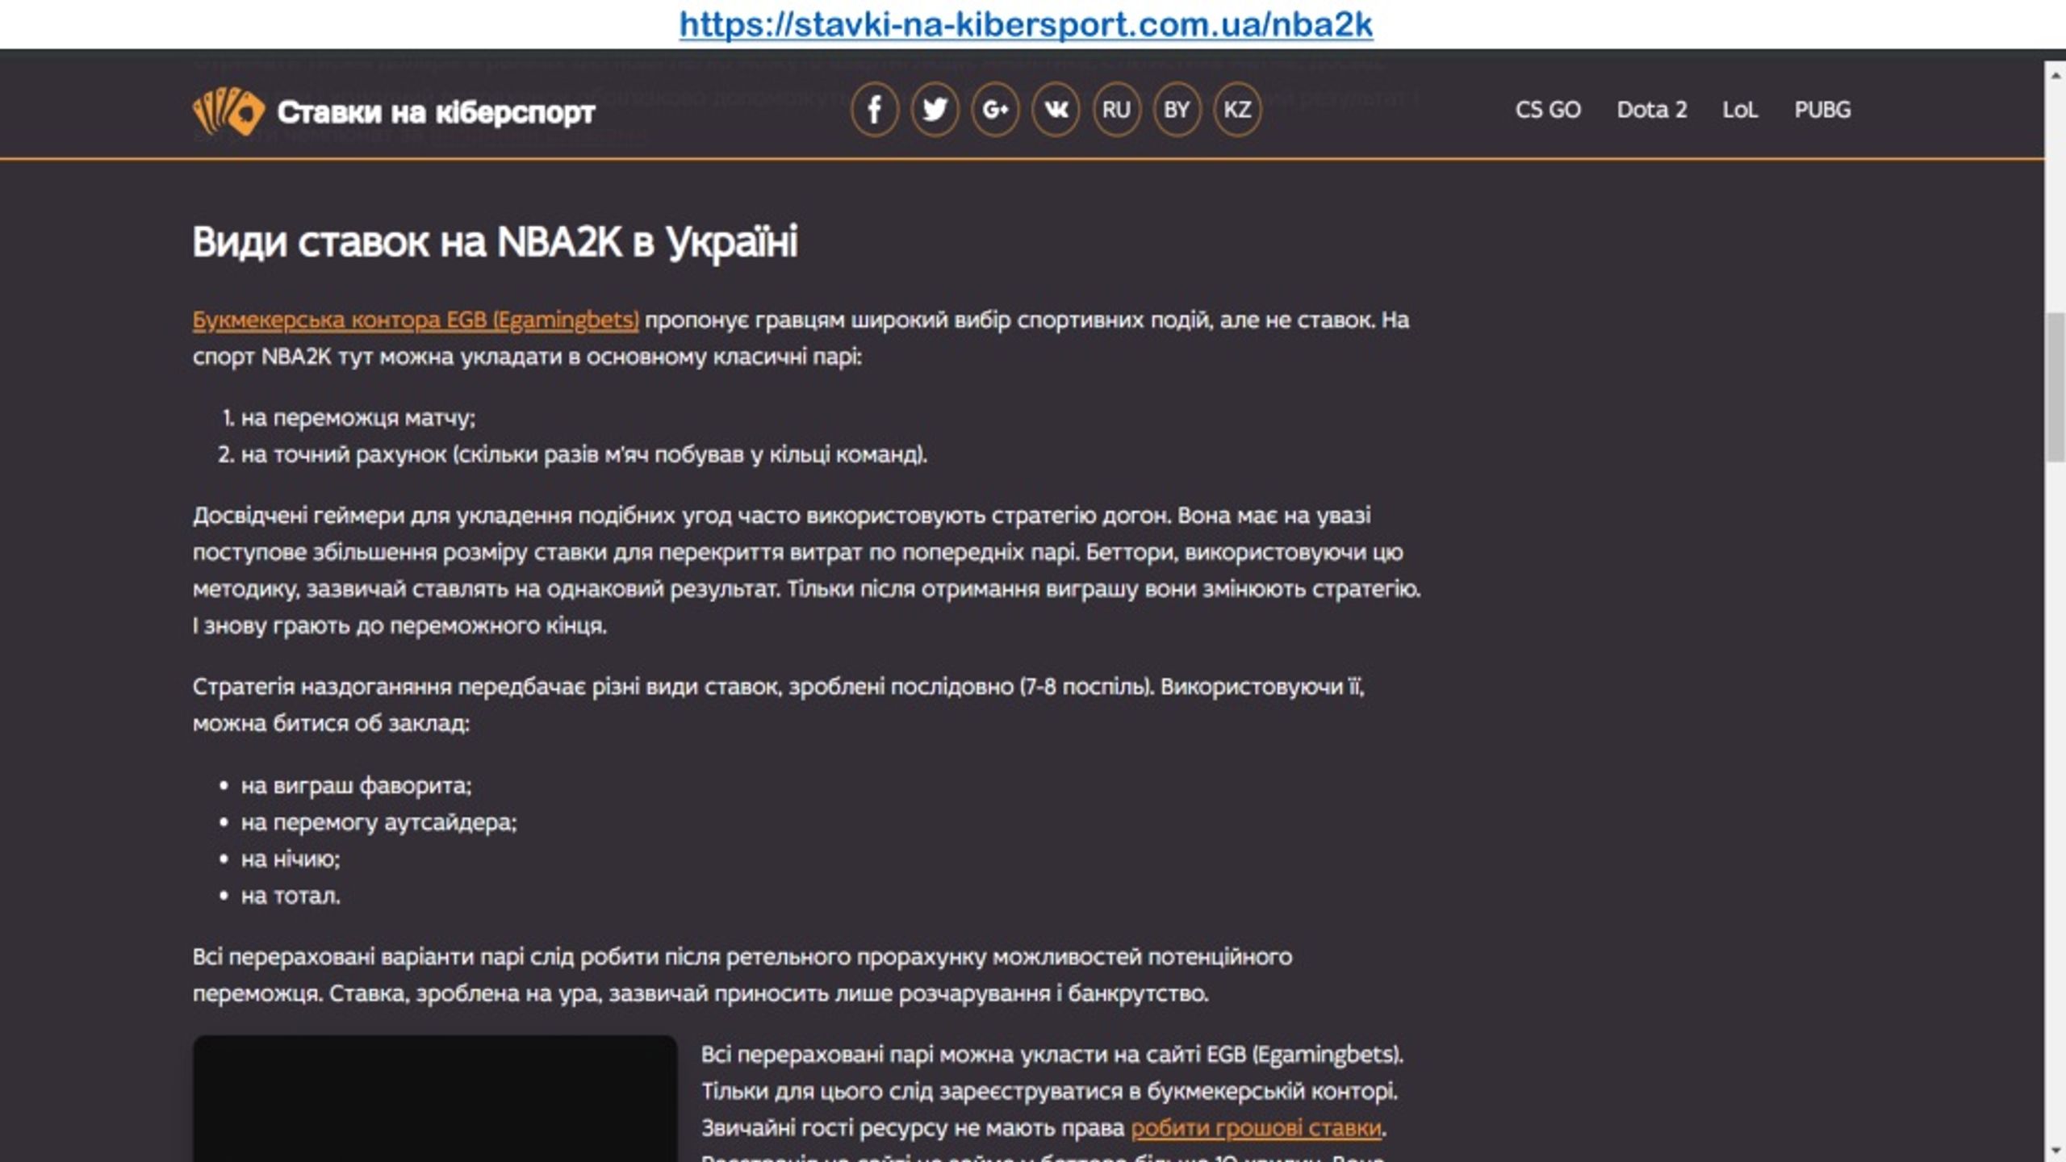Switch to the RU language version
The width and height of the screenshot is (2066, 1162).
click(x=1116, y=110)
